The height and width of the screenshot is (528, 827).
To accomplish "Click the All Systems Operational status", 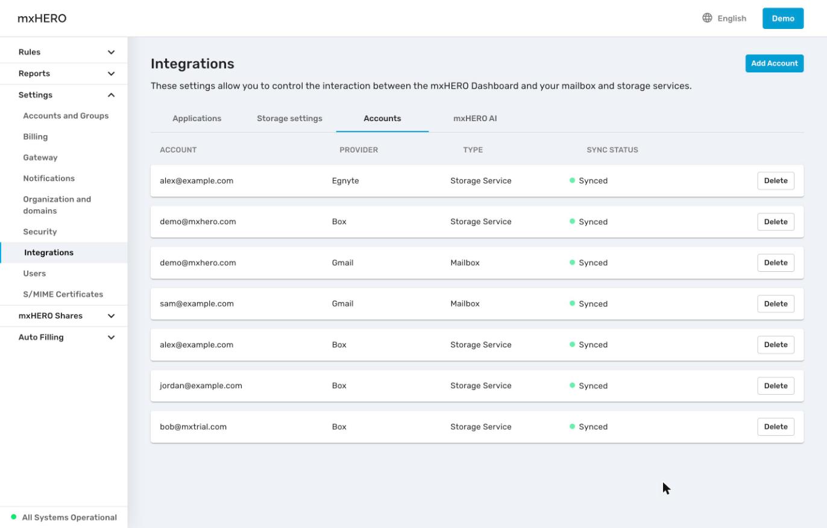I will pos(64,517).
